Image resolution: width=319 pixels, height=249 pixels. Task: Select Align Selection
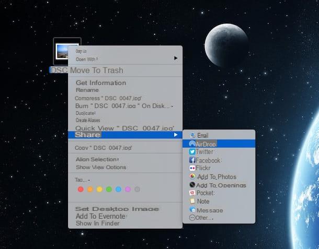pos(97,159)
